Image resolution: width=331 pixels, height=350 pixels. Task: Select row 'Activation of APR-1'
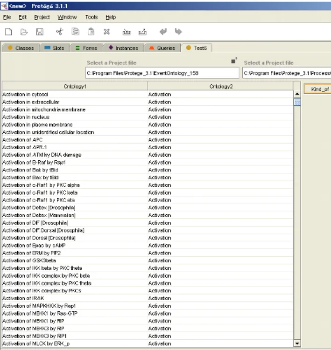148,147
